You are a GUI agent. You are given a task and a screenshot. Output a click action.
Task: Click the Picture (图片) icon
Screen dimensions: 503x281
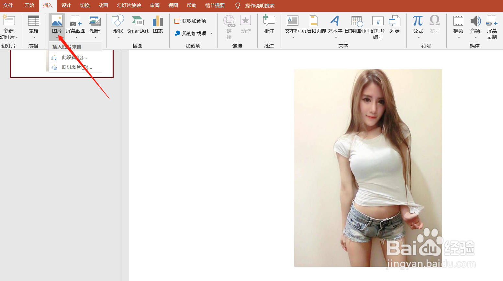pyautogui.click(x=57, y=21)
